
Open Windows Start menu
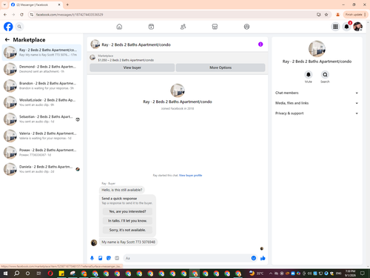tap(5, 274)
